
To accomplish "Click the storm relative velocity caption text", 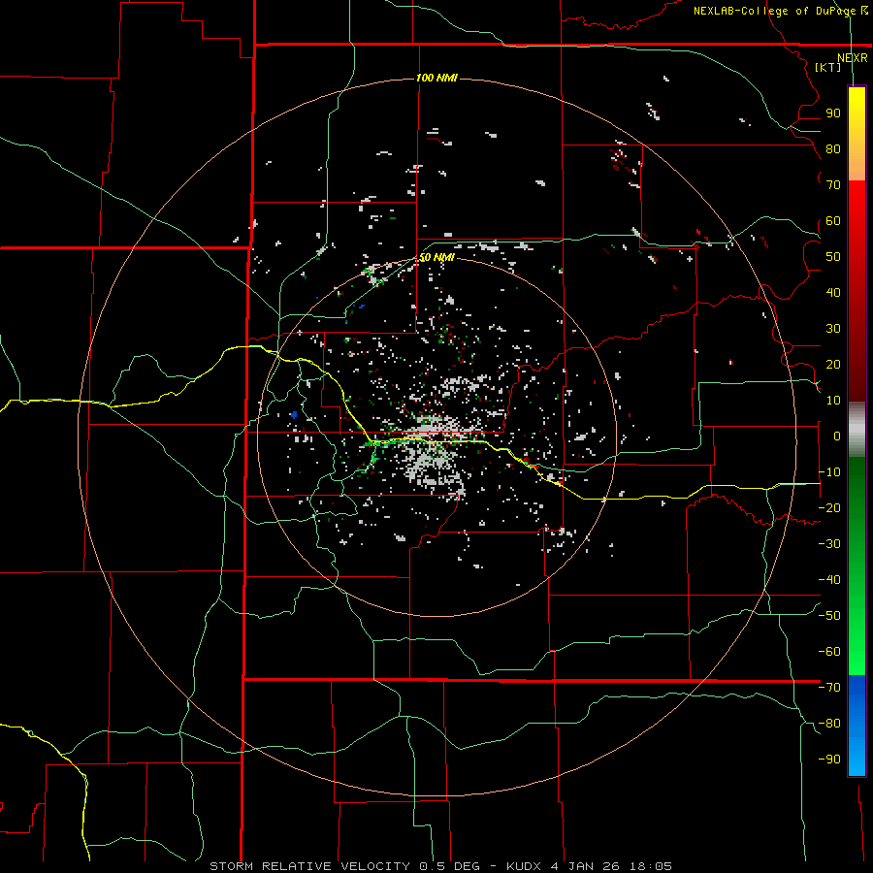I will pos(440,866).
